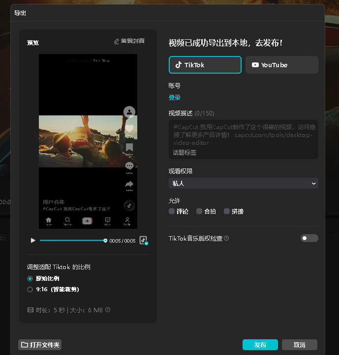Click the bookmark icon in preview
The image size is (339, 355).
tap(129, 147)
